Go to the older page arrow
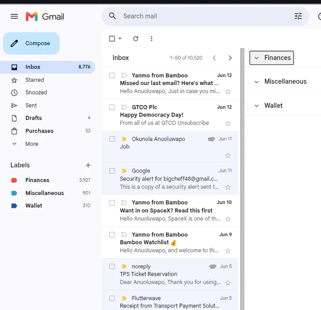 point(230,58)
